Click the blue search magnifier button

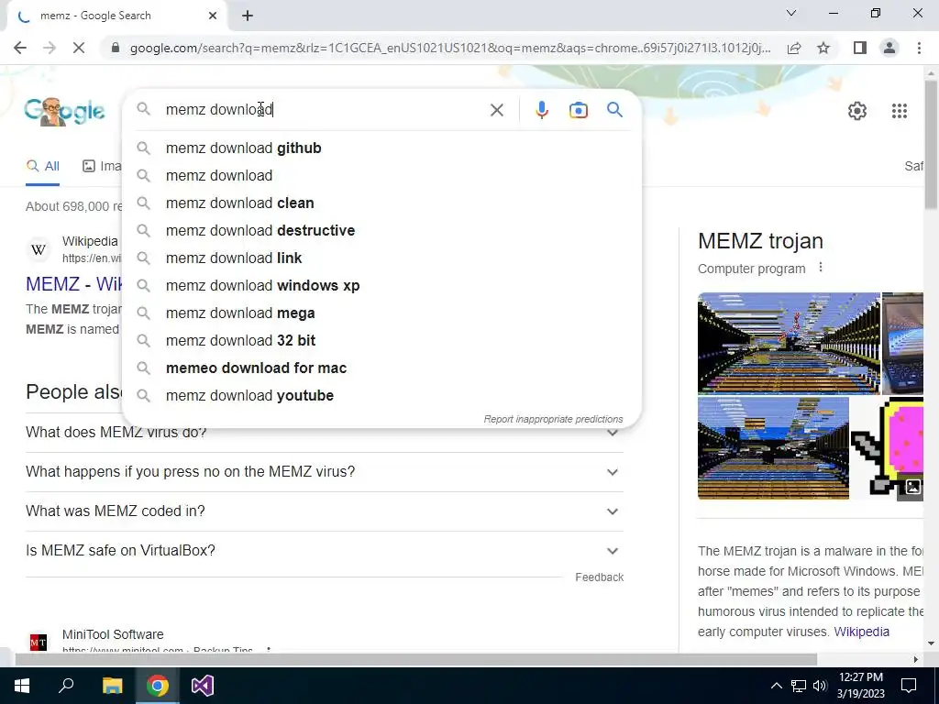(x=614, y=110)
